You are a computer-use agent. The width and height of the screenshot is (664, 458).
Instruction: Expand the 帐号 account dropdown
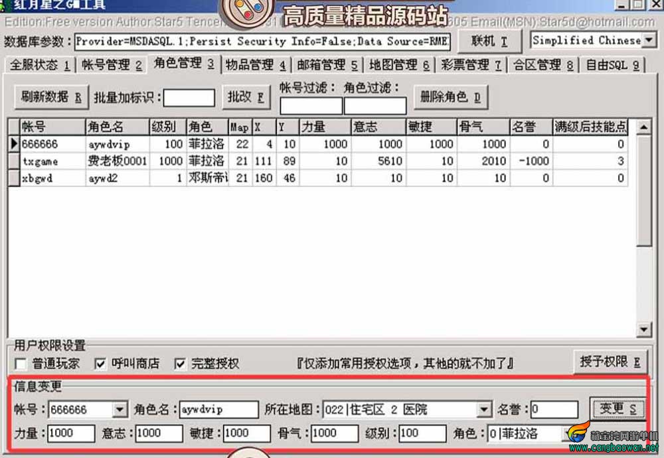tap(120, 410)
